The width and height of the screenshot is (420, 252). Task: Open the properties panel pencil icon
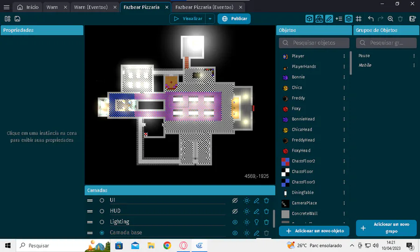329,19
